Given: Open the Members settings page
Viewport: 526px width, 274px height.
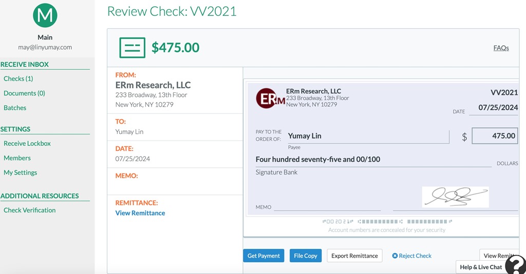Looking at the screenshot, I should (17, 158).
